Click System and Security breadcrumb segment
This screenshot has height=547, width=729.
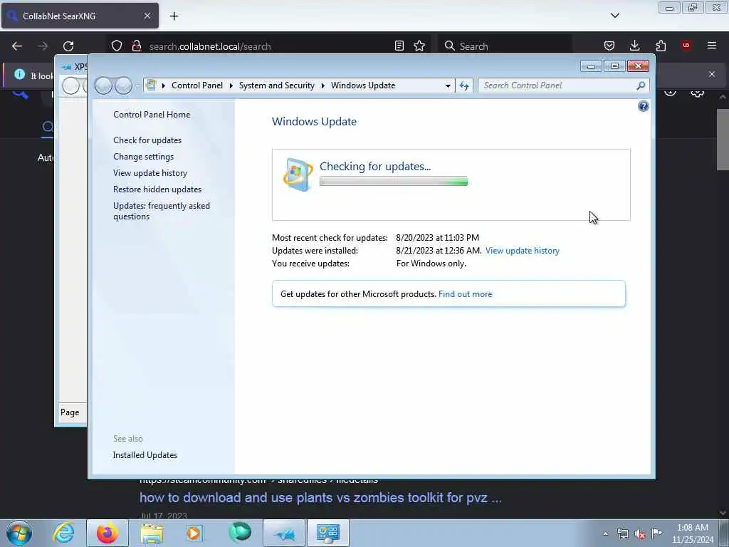[277, 85]
